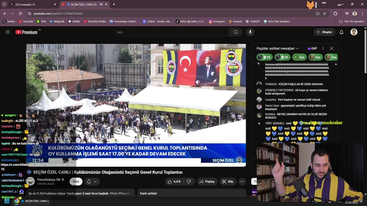Click the 4,4 B like count
The image size is (367, 206).
[177, 181]
